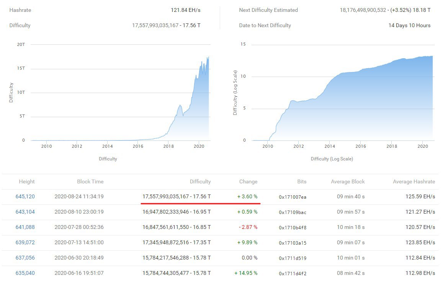This screenshot has width=443, height=281.
Task: Click average block 10 min 18 s
Action: (351, 227)
